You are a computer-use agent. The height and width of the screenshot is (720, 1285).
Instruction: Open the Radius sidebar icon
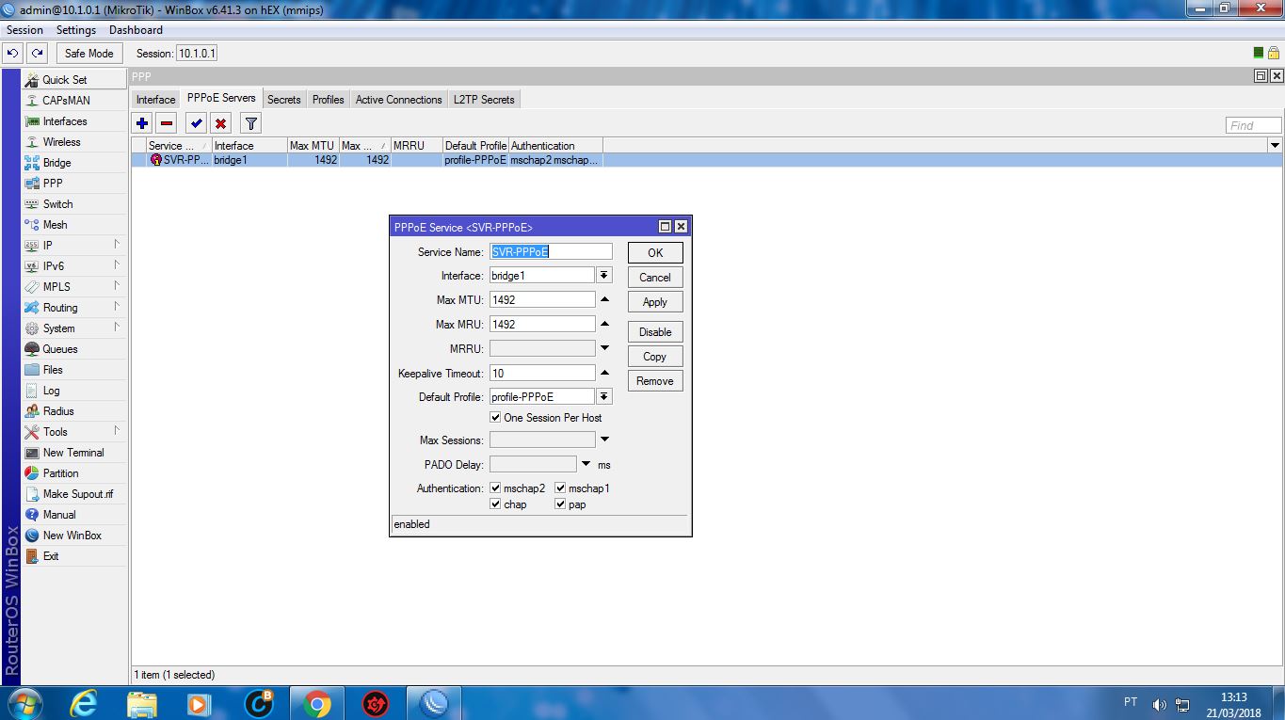point(32,411)
